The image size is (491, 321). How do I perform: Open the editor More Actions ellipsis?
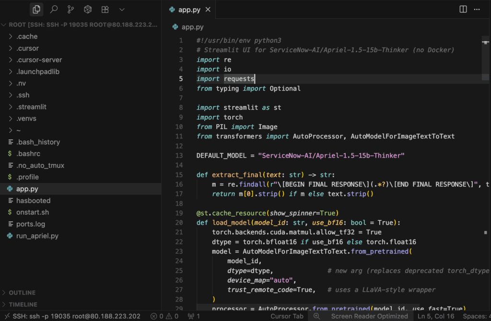coord(477,9)
